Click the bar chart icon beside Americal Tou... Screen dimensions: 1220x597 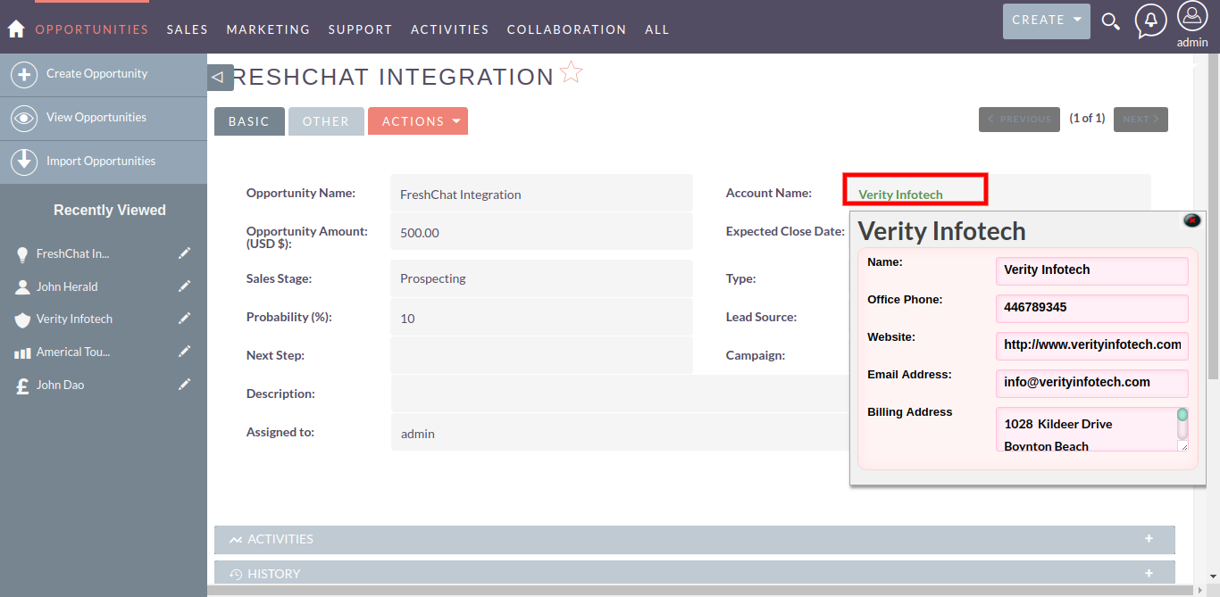[x=22, y=352]
